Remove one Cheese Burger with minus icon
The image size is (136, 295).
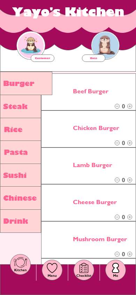117,217
